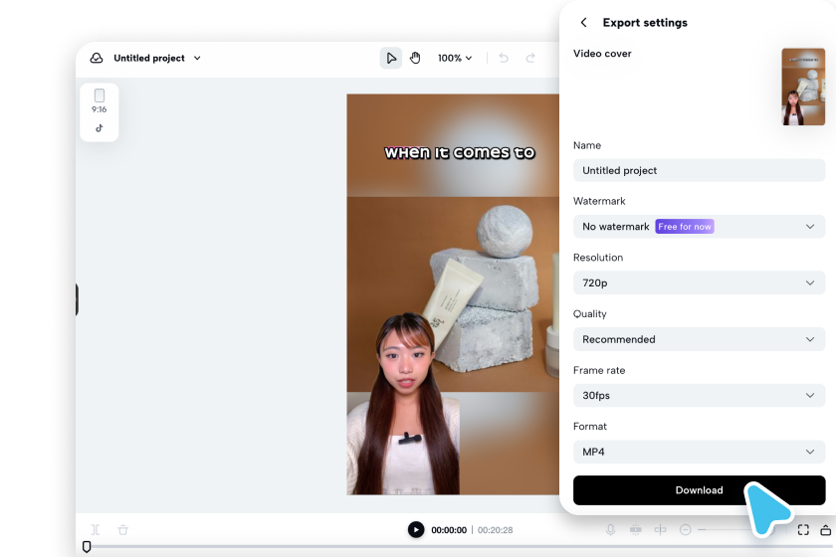Click the timeline zoom slider

[733, 530]
